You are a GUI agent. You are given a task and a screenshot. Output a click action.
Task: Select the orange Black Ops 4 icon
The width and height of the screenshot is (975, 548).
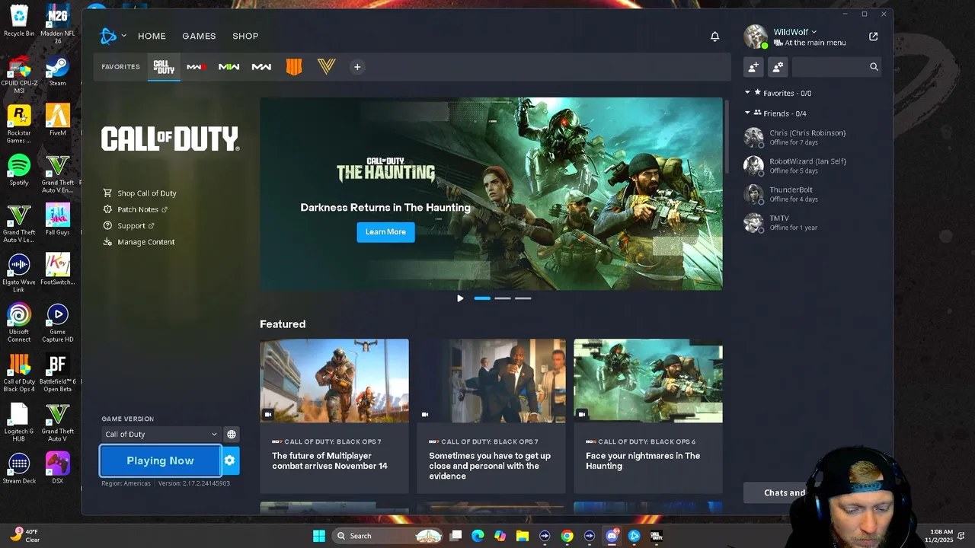pos(294,67)
